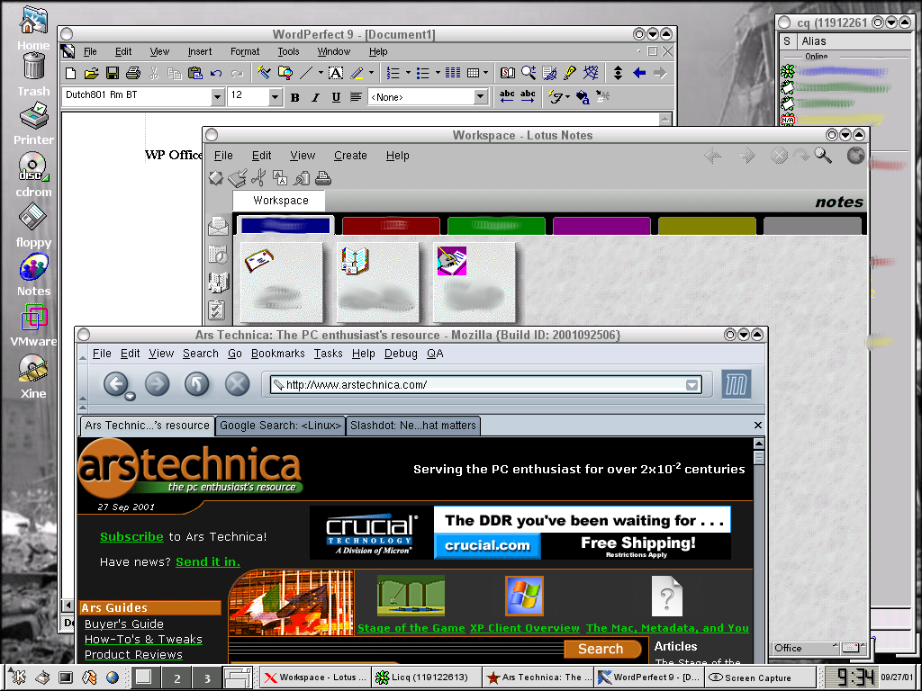This screenshot has height=691, width=922.
Task: Open the font size 12 dropdown
Action: (275, 97)
